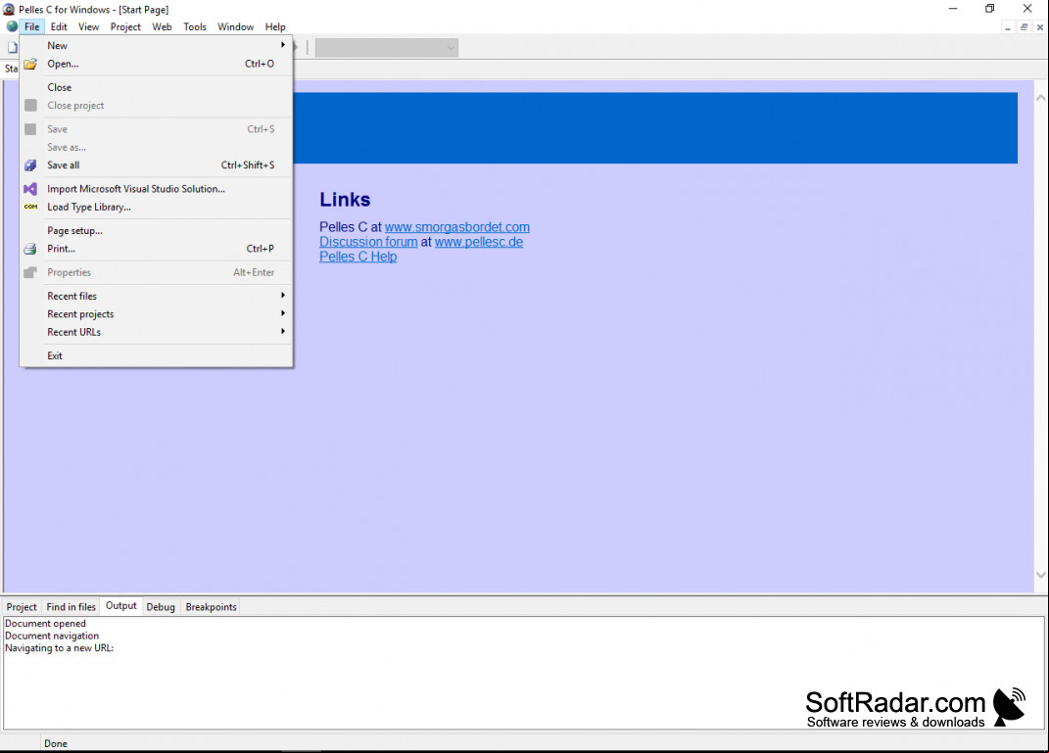1049x753 pixels.
Task: Click the COM type library icon
Action: click(30, 207)
